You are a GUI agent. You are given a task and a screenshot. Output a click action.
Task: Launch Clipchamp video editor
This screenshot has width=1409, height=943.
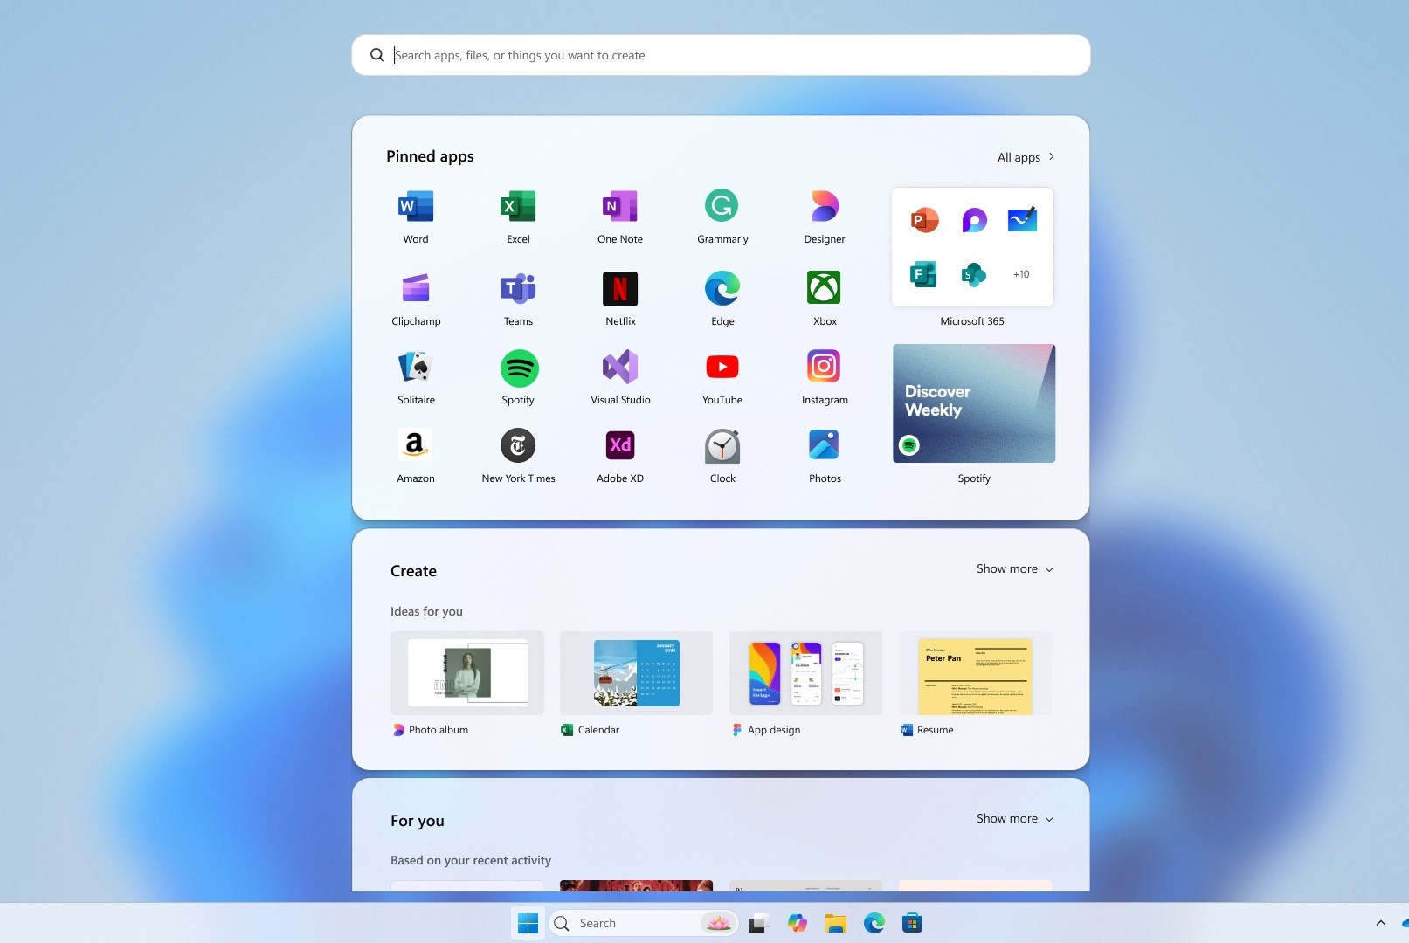[x=415, y=297]
